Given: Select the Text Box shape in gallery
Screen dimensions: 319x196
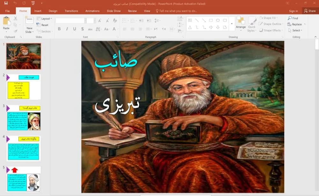Looking at the screenshot, I should 190,20.
